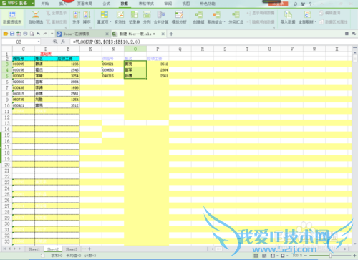Click the name box showing O3

19,42
